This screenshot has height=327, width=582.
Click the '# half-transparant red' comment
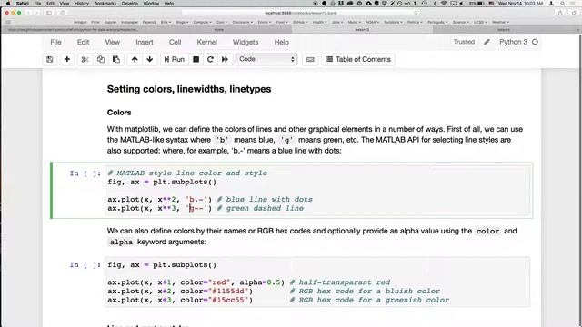click(x=339, y=282)
